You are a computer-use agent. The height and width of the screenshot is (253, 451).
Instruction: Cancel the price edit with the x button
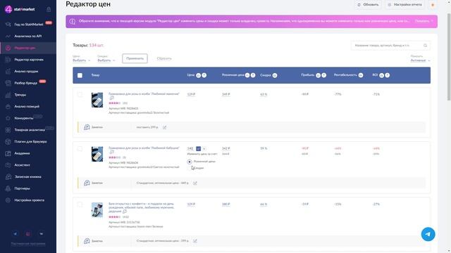[204, 148]
